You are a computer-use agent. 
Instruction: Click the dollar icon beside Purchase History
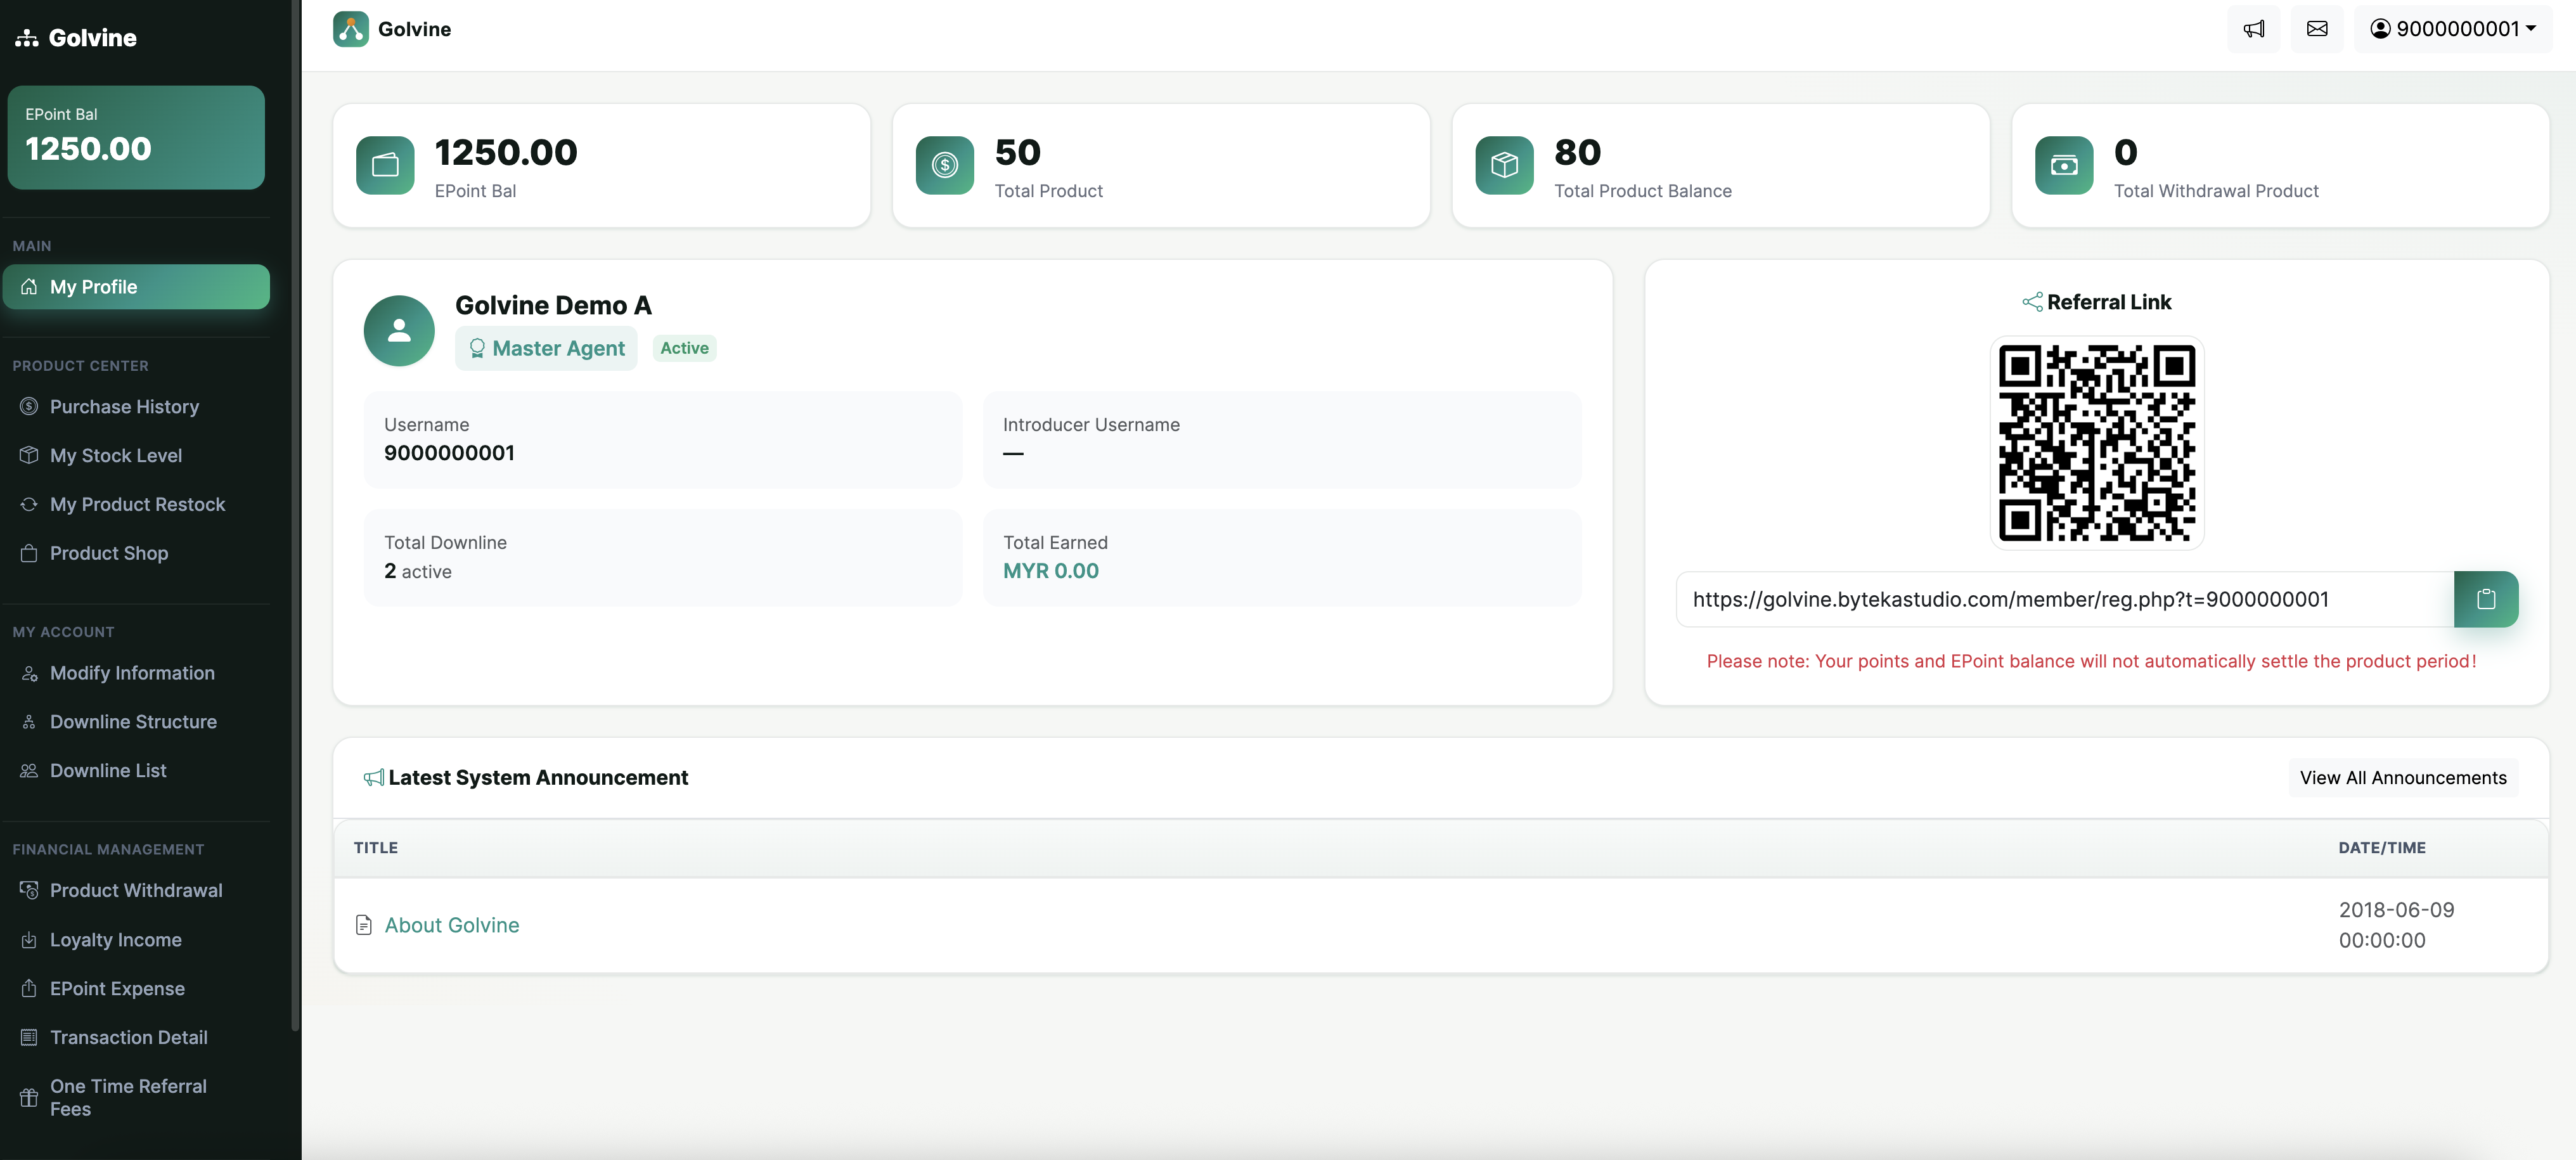(x=29, y=406)
